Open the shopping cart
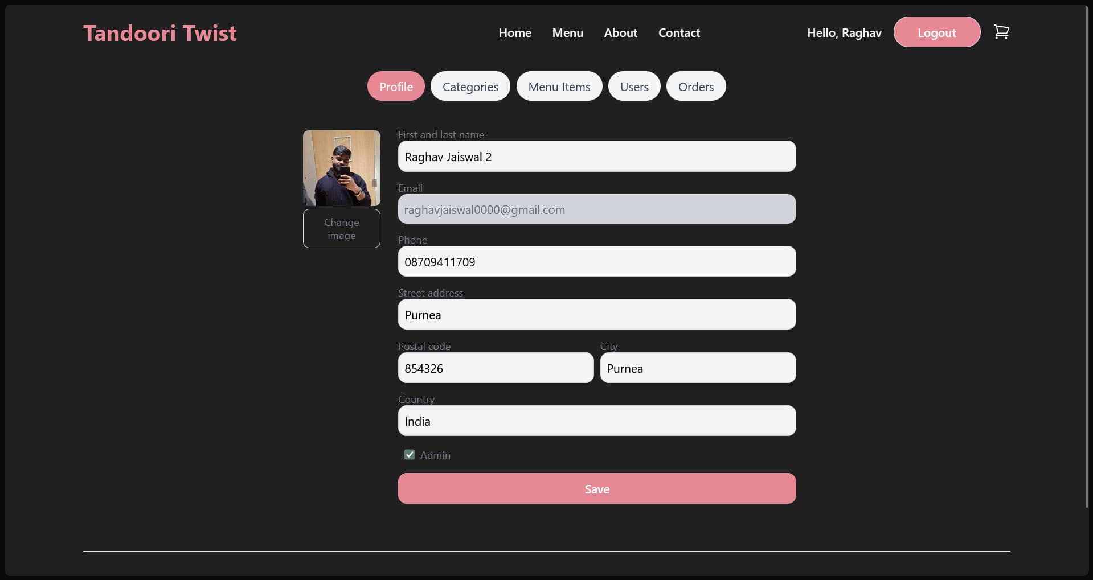 [1001, 32]
